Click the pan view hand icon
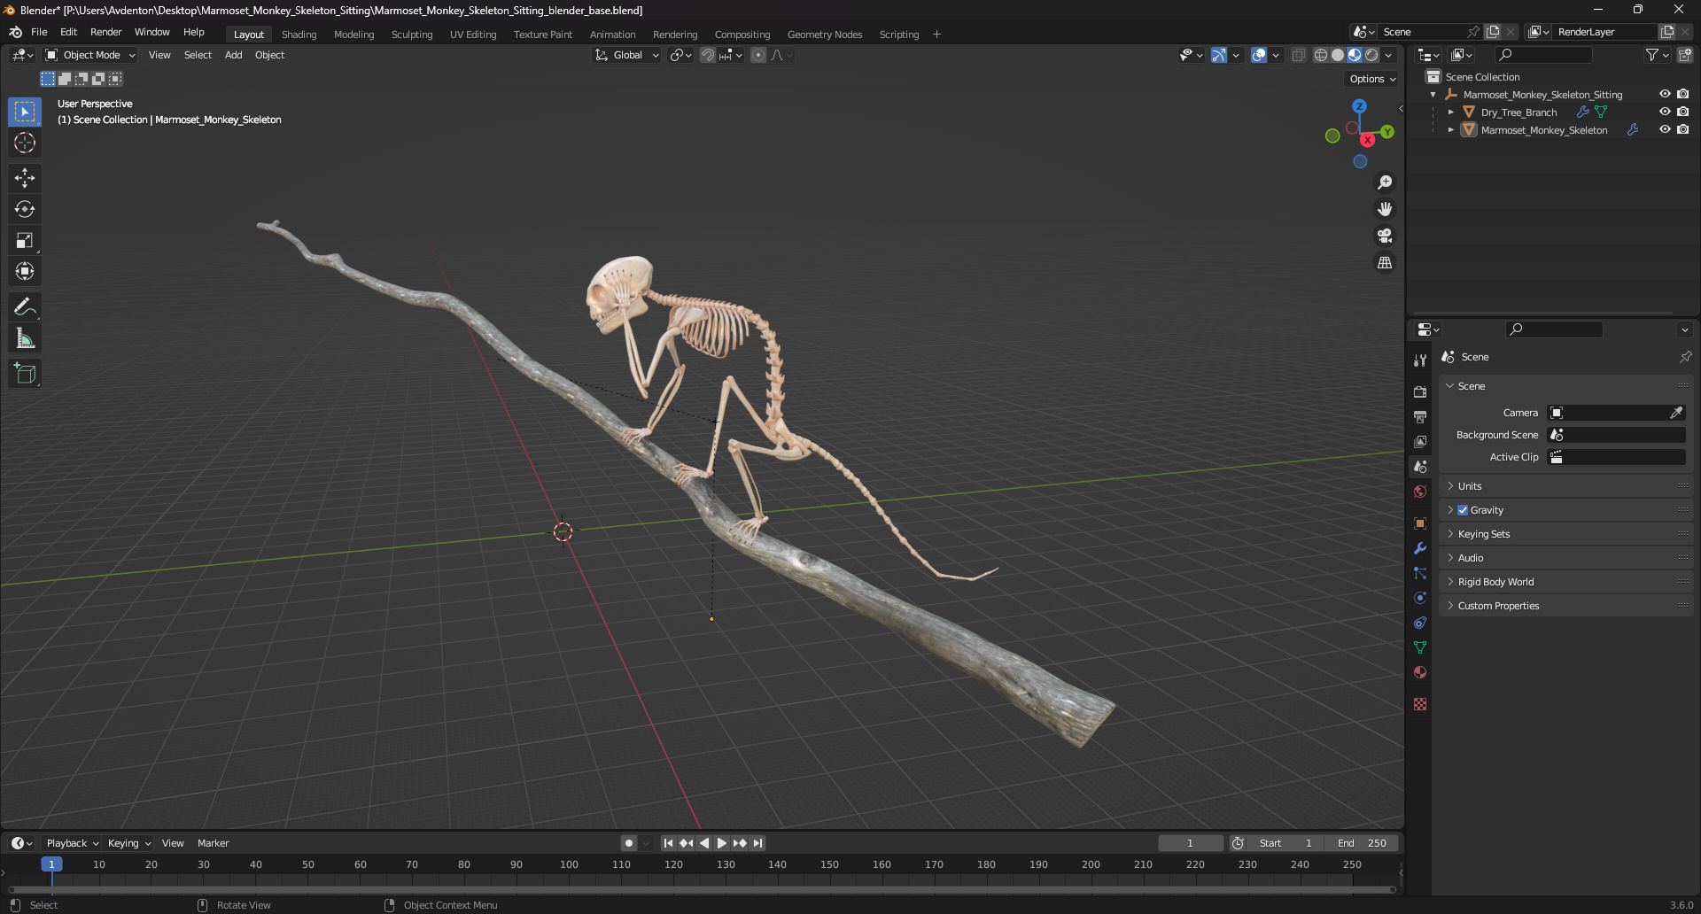1701x914 pixels. [x=1384, y=209]
